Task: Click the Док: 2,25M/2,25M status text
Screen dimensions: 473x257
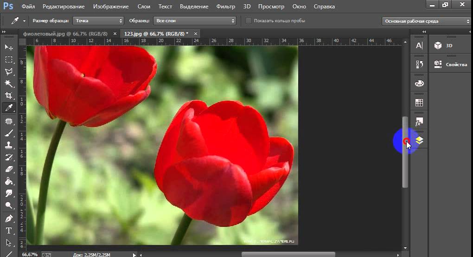Action: coord(92,255)
